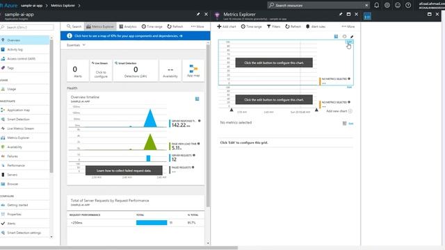Open the help question mark icon
Screen dimensions: 445x250
pyautogui.click(x=408, y=5)
